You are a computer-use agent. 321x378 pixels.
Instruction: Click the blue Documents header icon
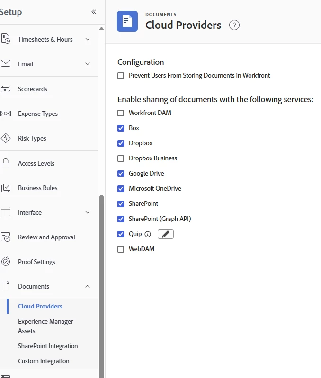(127, 21)
